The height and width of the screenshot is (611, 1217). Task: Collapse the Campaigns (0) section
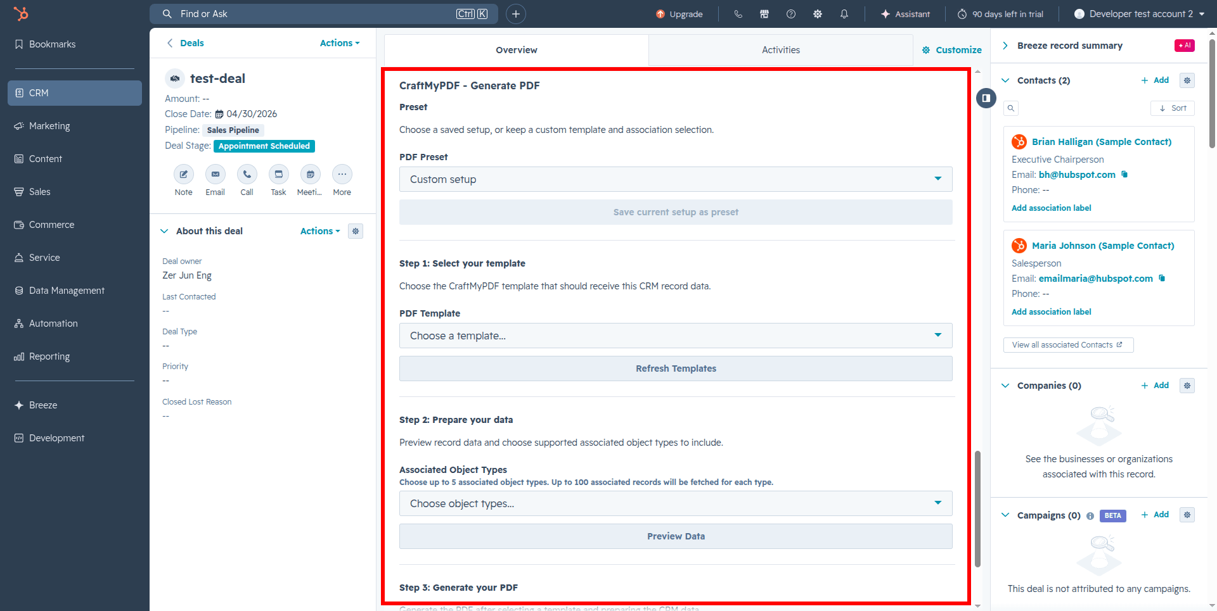[x=1005, y=515]
